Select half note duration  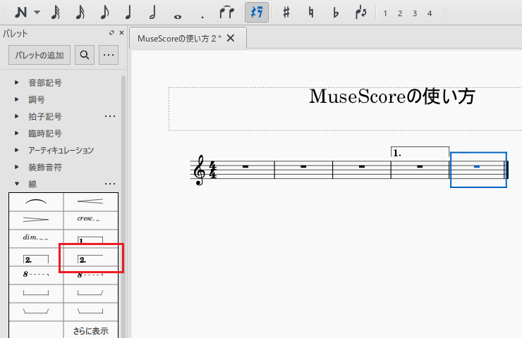[153, 13]
